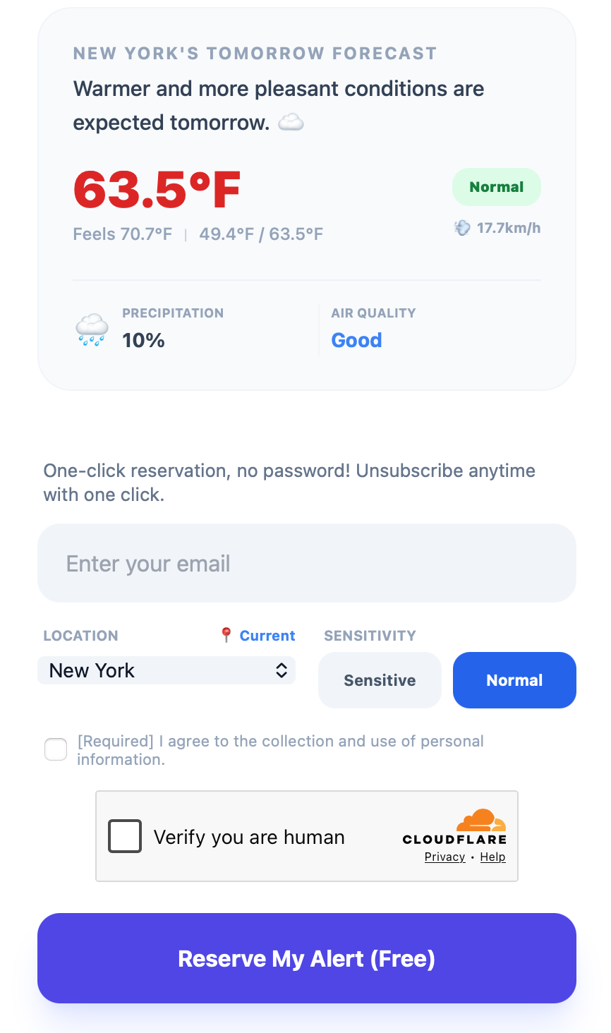Check the personal information agreement checkbox
The image size is (611, 1033).
coord(56,749)
